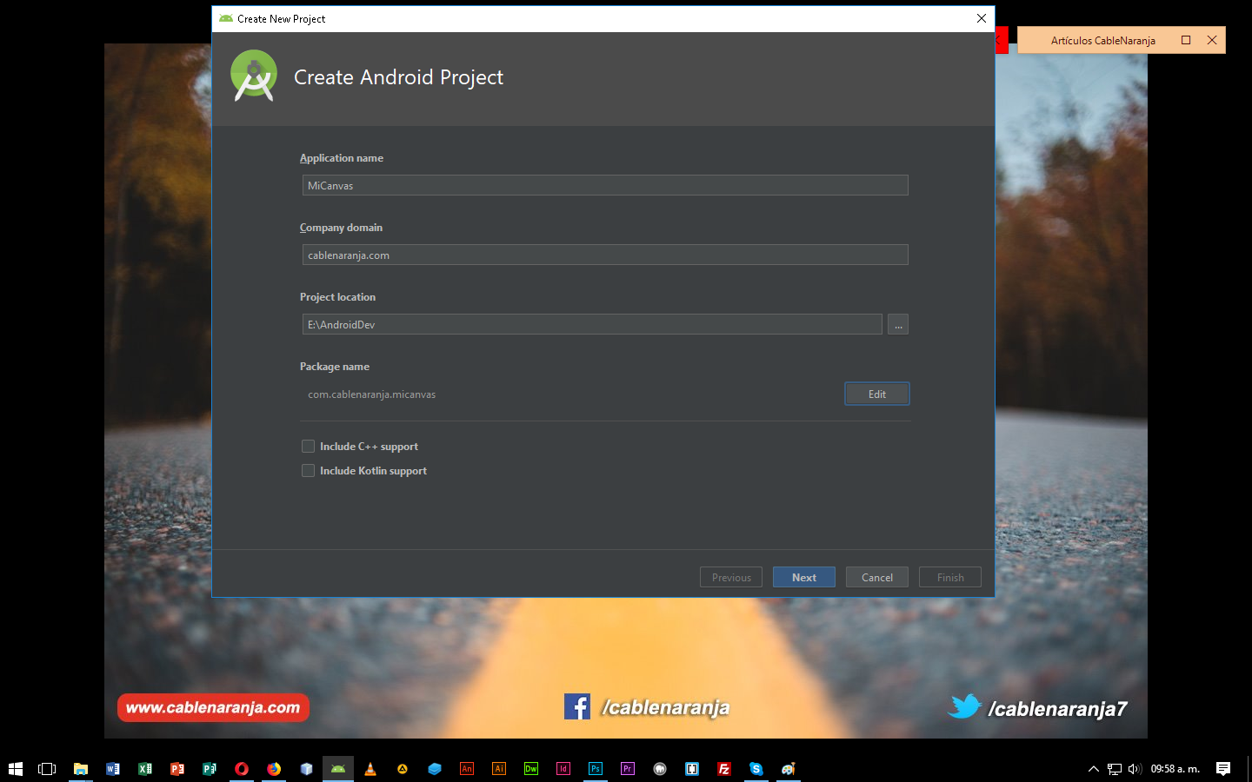
Task: Close the Artículos CableNaranja window
Action: click(1212, 40)
